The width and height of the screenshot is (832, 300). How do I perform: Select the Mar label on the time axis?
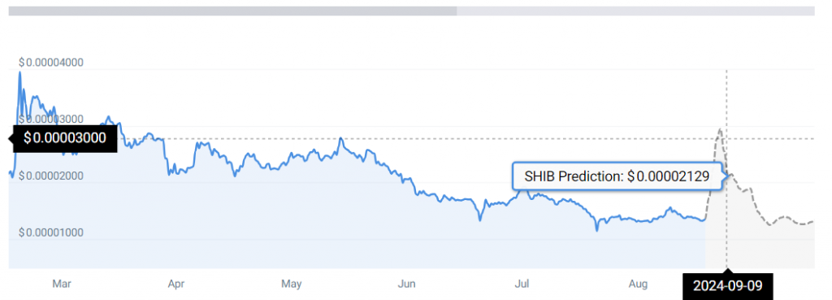coord(62,284)
